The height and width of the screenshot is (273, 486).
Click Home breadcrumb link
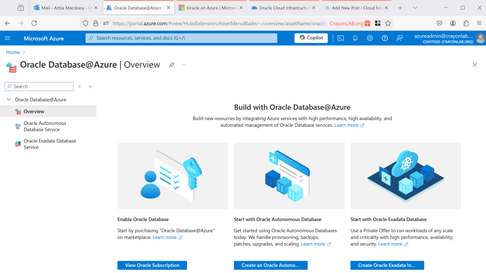pyautogui.click(x=13, y=52)
